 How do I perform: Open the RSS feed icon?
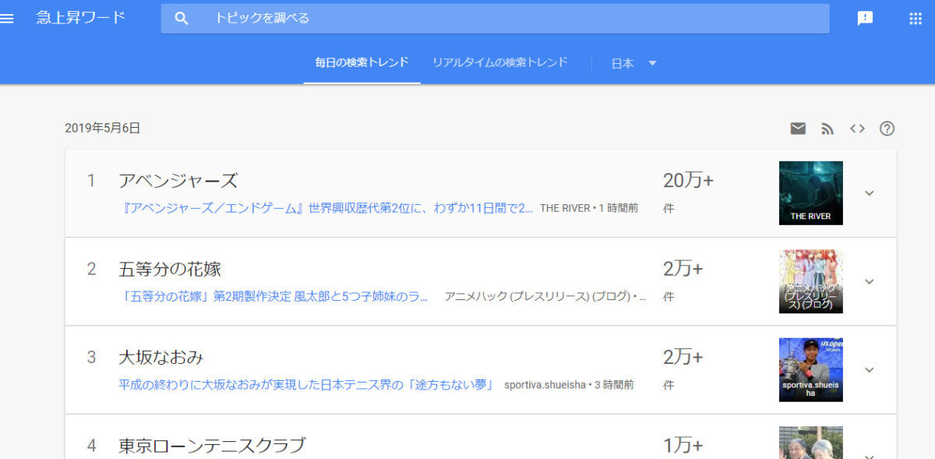827,129
